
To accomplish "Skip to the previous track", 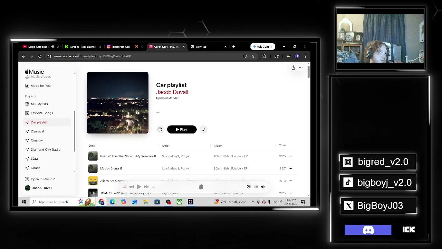I will [132, 187].
